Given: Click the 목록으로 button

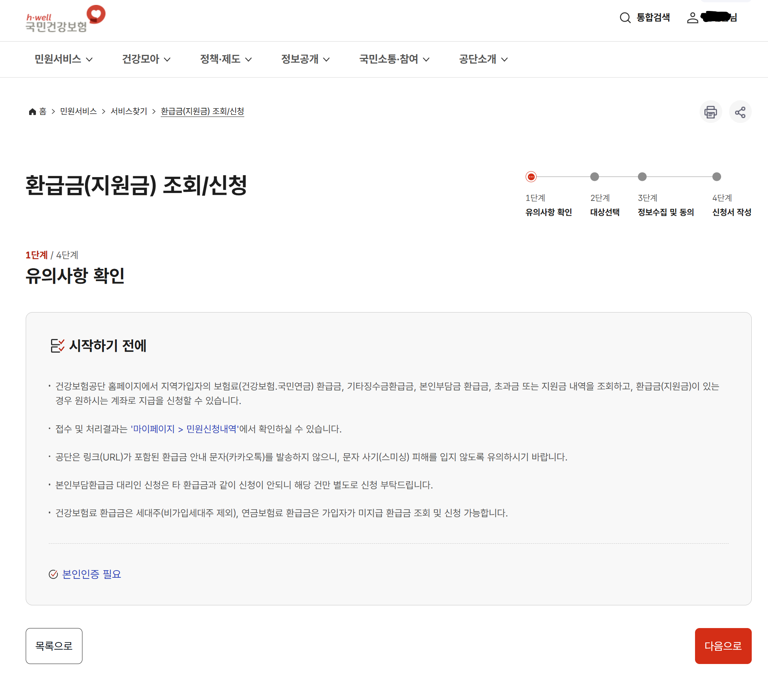Looking at the screenshot, I should point(54,646).
